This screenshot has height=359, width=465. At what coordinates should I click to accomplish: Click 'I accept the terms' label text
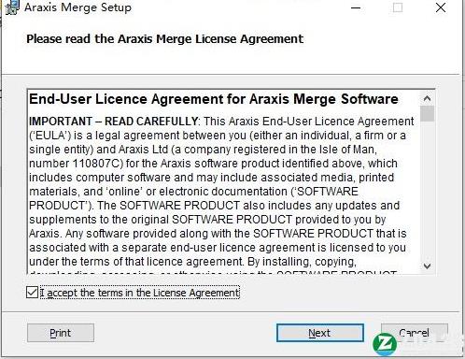click(x=140, y=293)
